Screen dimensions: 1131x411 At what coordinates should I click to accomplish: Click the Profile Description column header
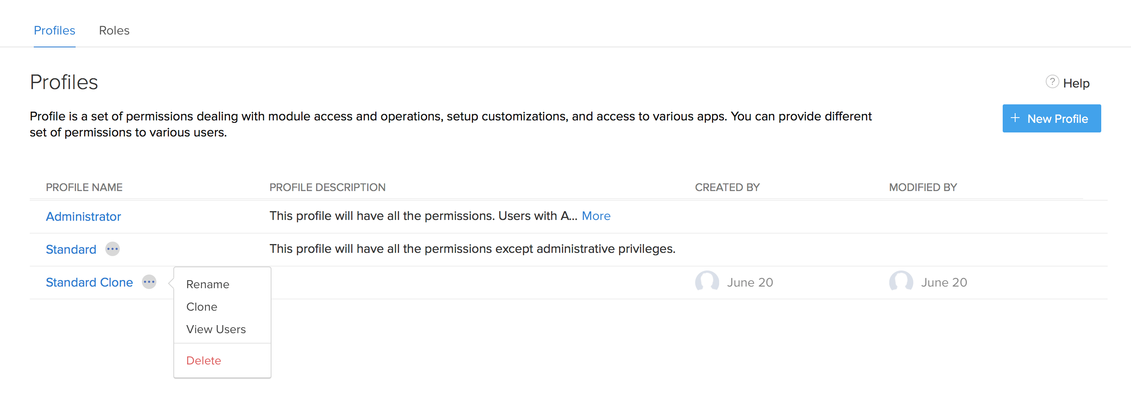(x=327, y=187)
